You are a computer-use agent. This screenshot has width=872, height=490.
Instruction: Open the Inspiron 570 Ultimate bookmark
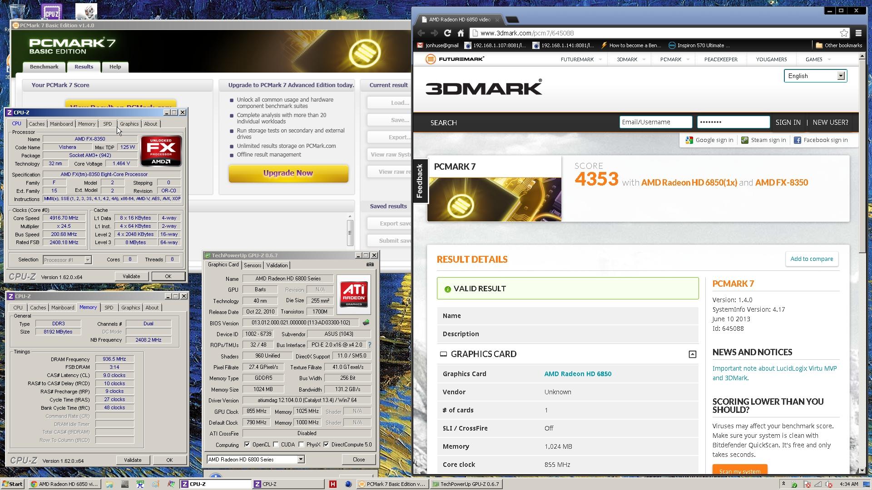pos(699,45)
